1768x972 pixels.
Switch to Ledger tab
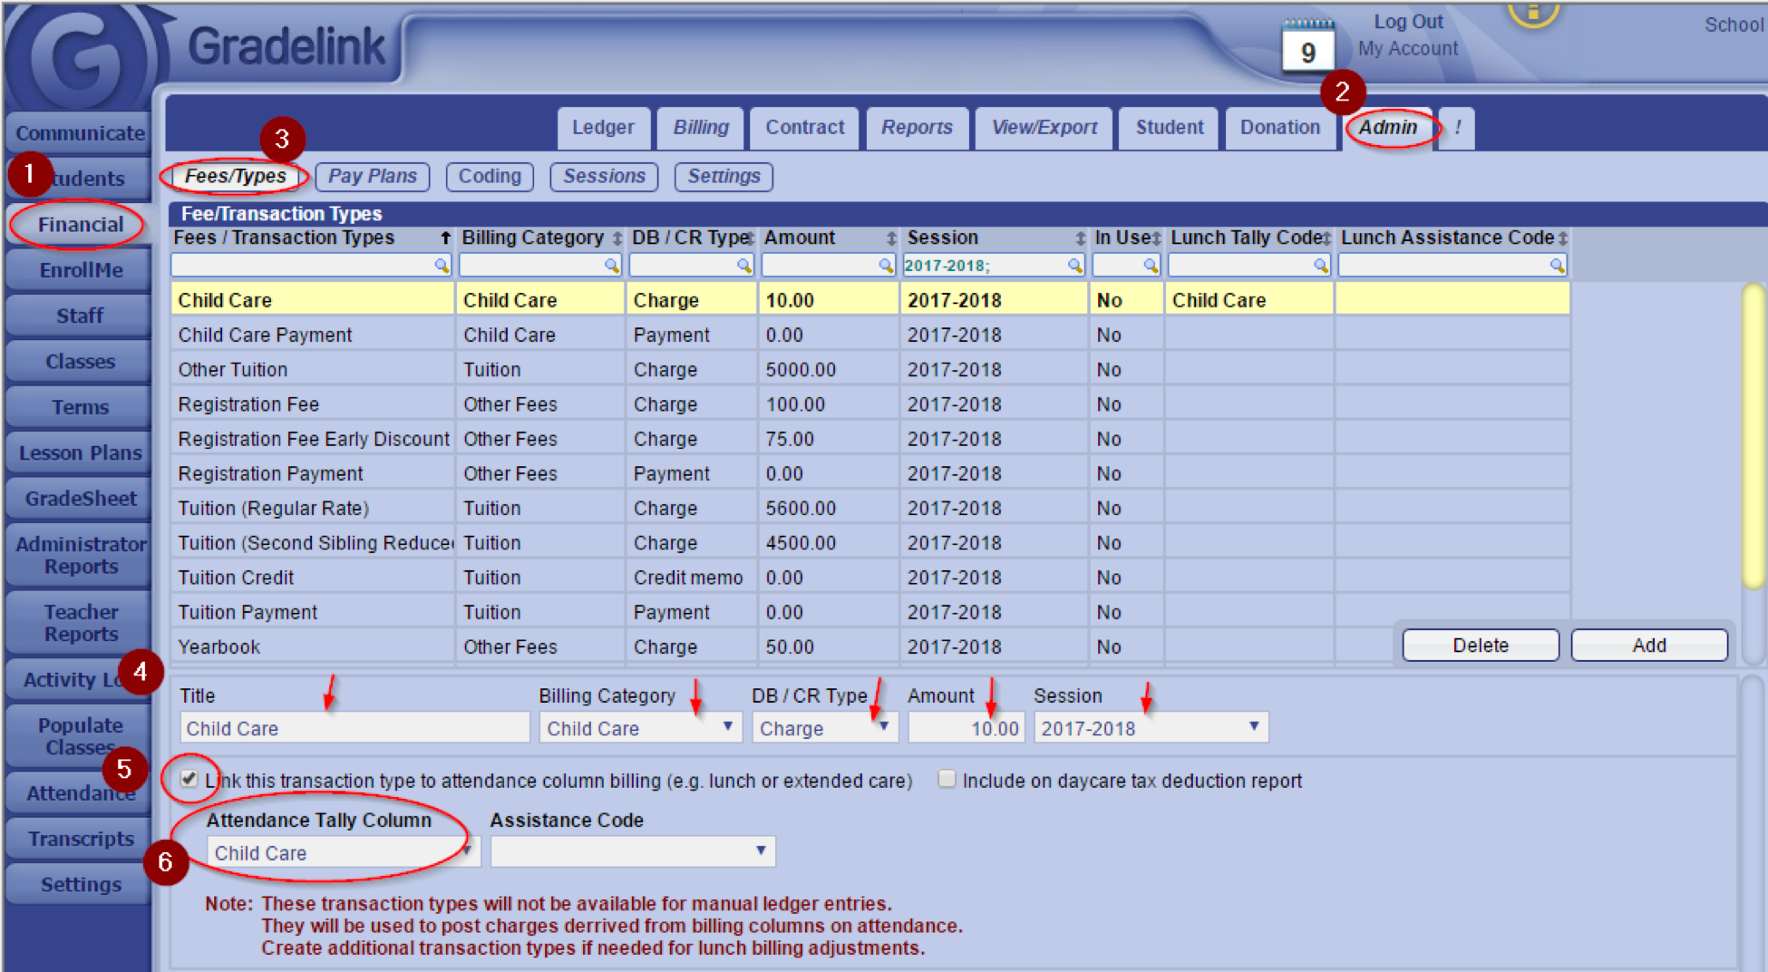tap(603, 128)
